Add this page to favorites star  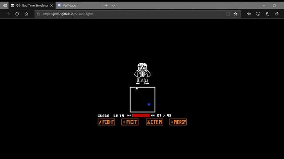(236, 14)
